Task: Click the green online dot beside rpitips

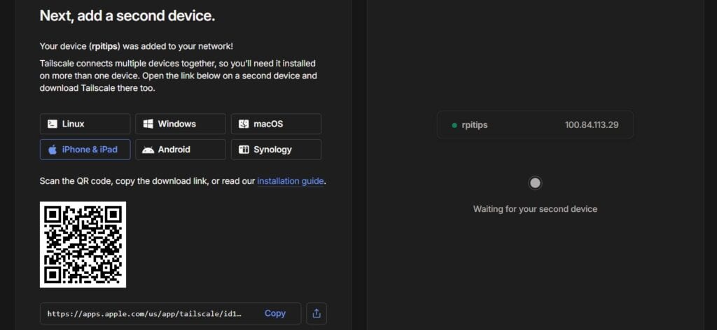Action: [454, 125]
